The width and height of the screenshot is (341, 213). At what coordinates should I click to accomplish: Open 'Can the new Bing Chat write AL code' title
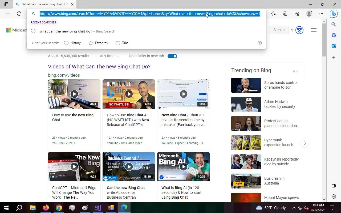coord(126,192)
